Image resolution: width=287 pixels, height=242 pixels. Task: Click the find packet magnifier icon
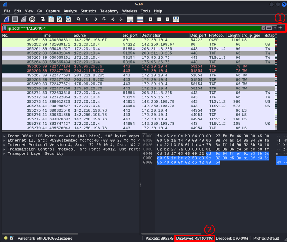[x=78, y=19]
